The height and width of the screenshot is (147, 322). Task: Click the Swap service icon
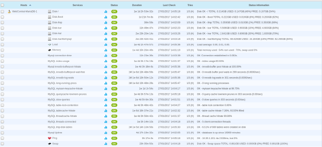[x=50, y=144]
